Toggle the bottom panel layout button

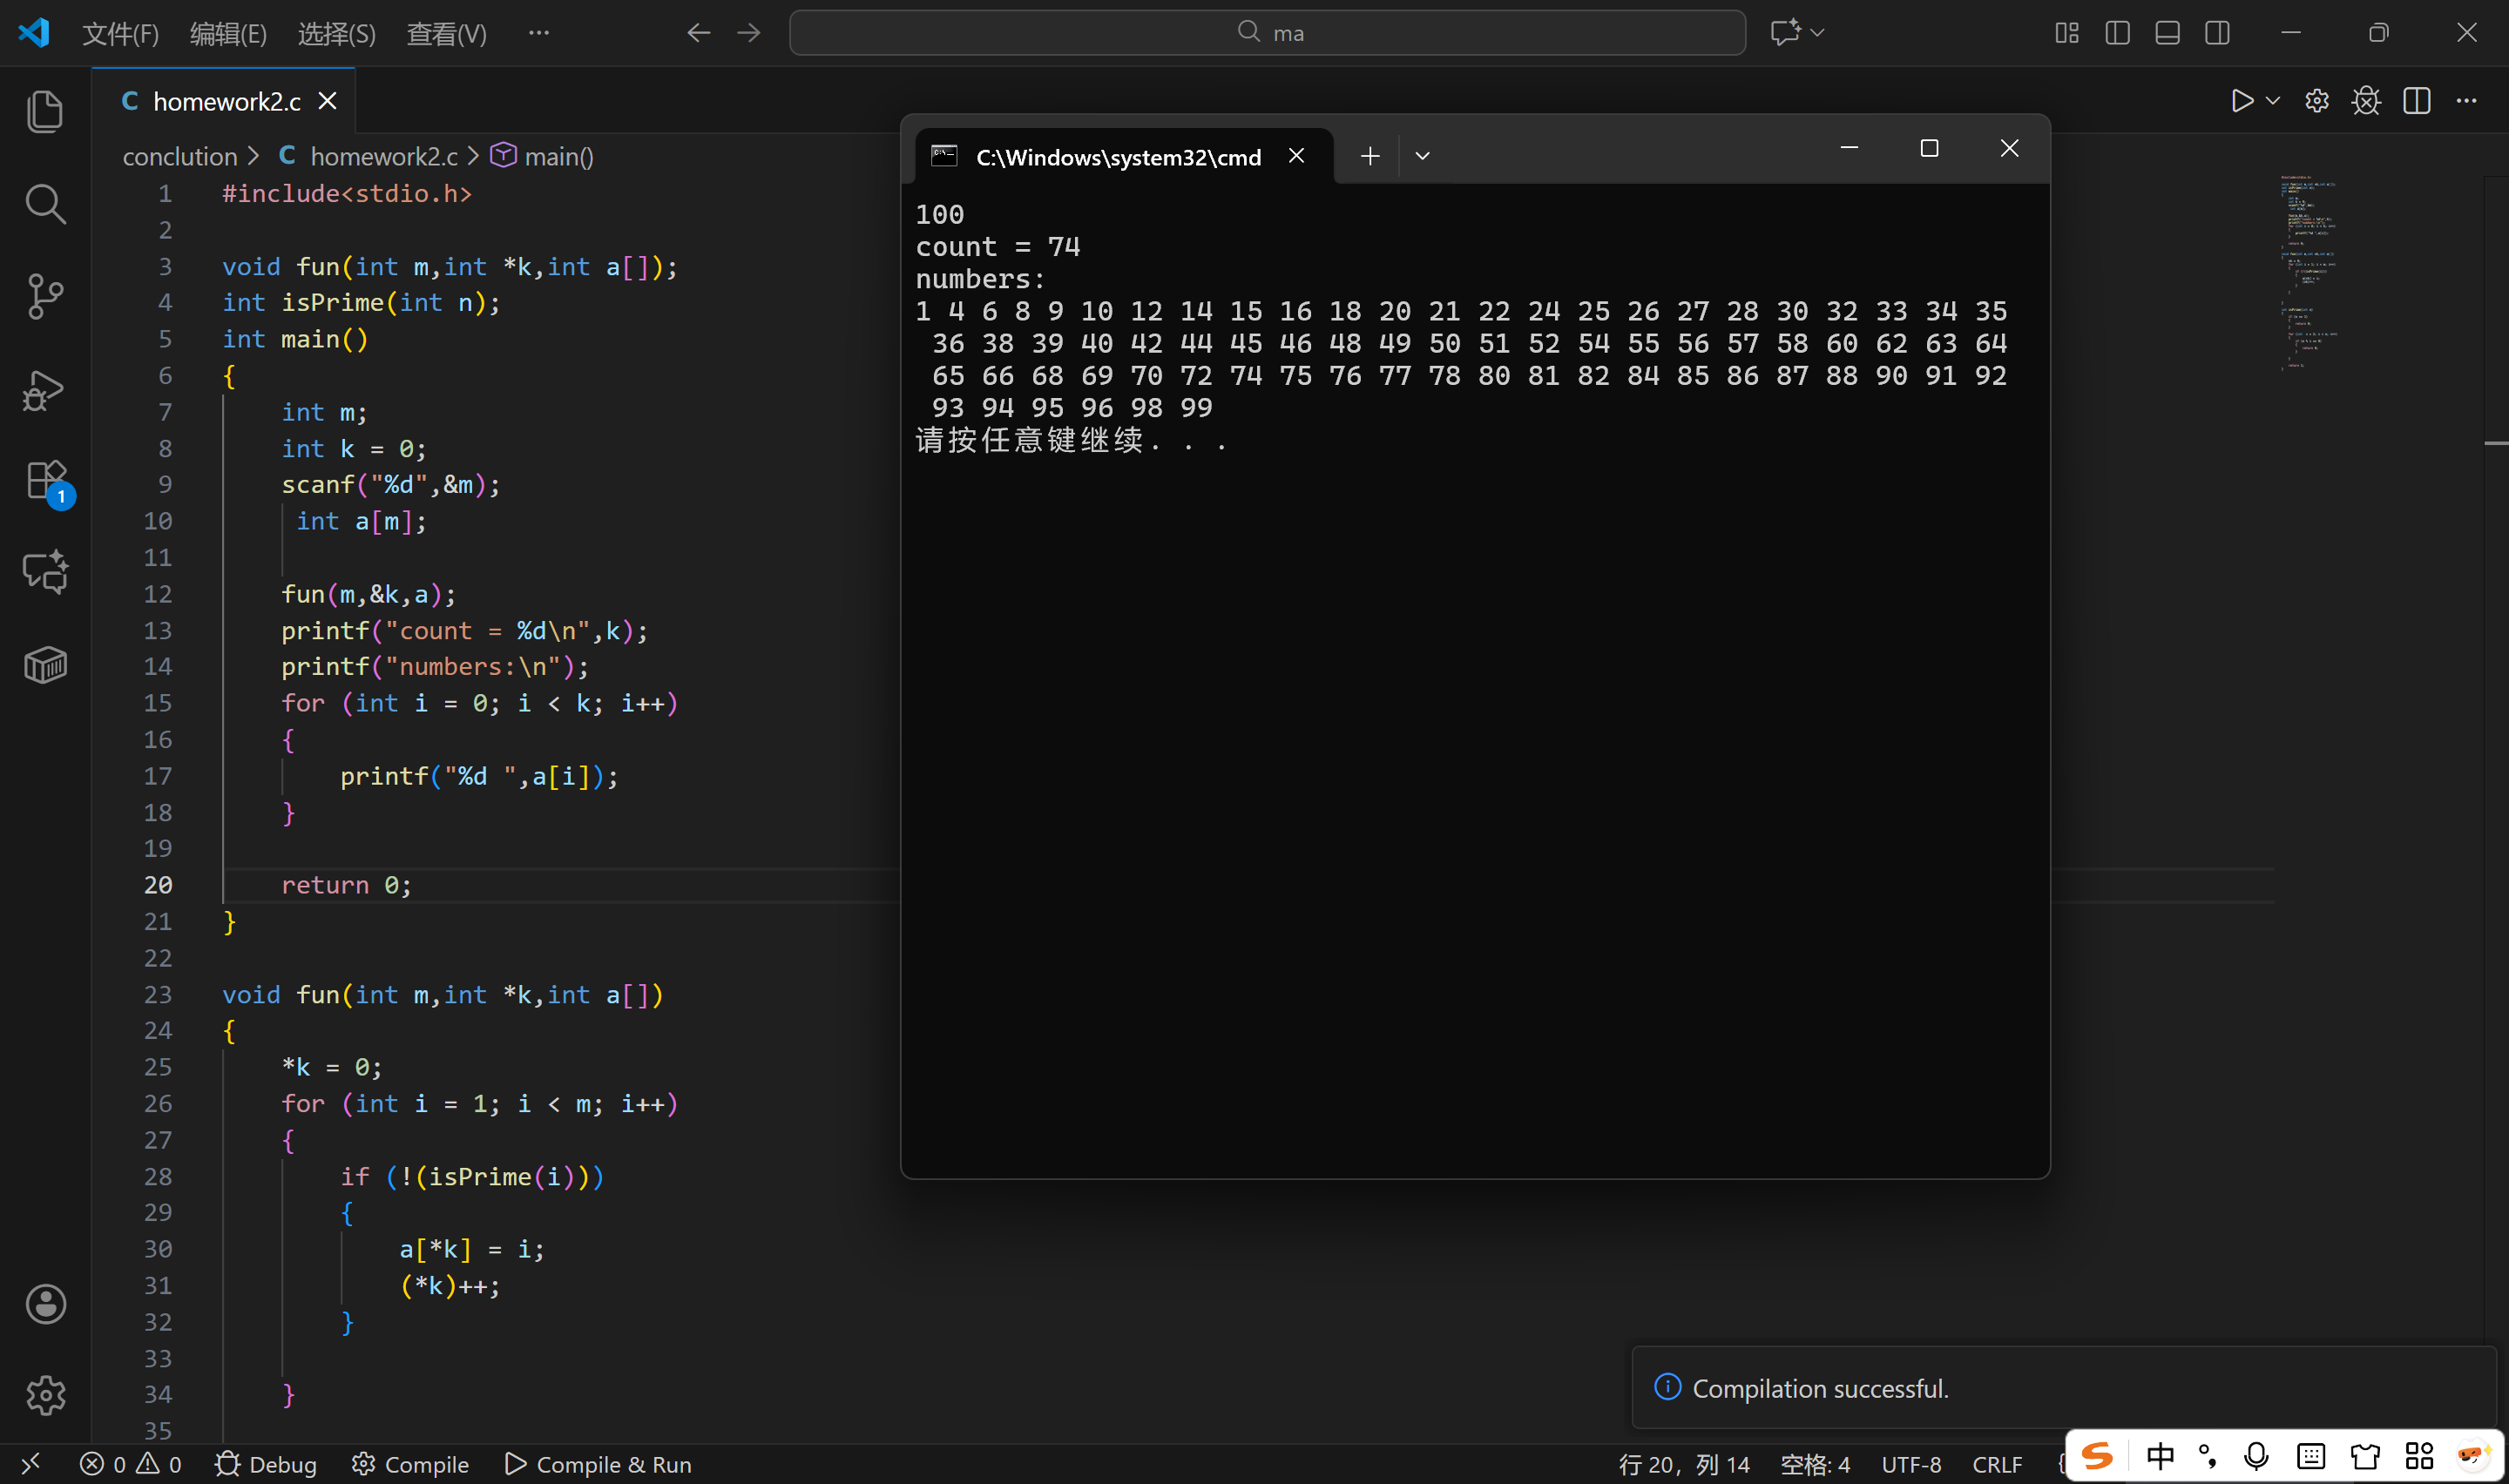2167,33
